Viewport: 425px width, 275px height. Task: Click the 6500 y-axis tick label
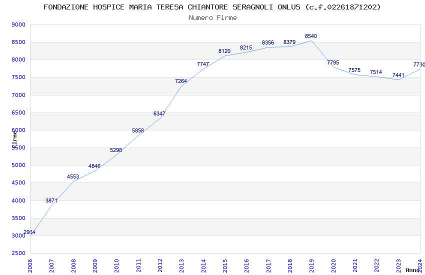(x=18, y=112)
